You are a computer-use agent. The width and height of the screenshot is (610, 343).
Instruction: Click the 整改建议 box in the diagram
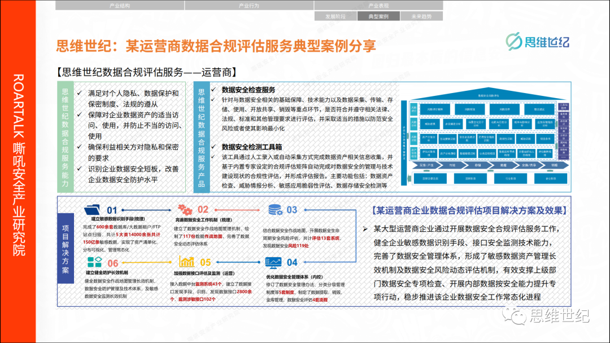tap(539, 109)
